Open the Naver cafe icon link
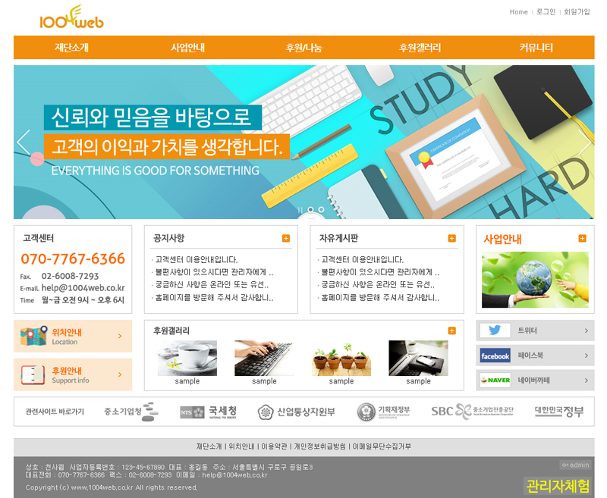 pos(495,380)
